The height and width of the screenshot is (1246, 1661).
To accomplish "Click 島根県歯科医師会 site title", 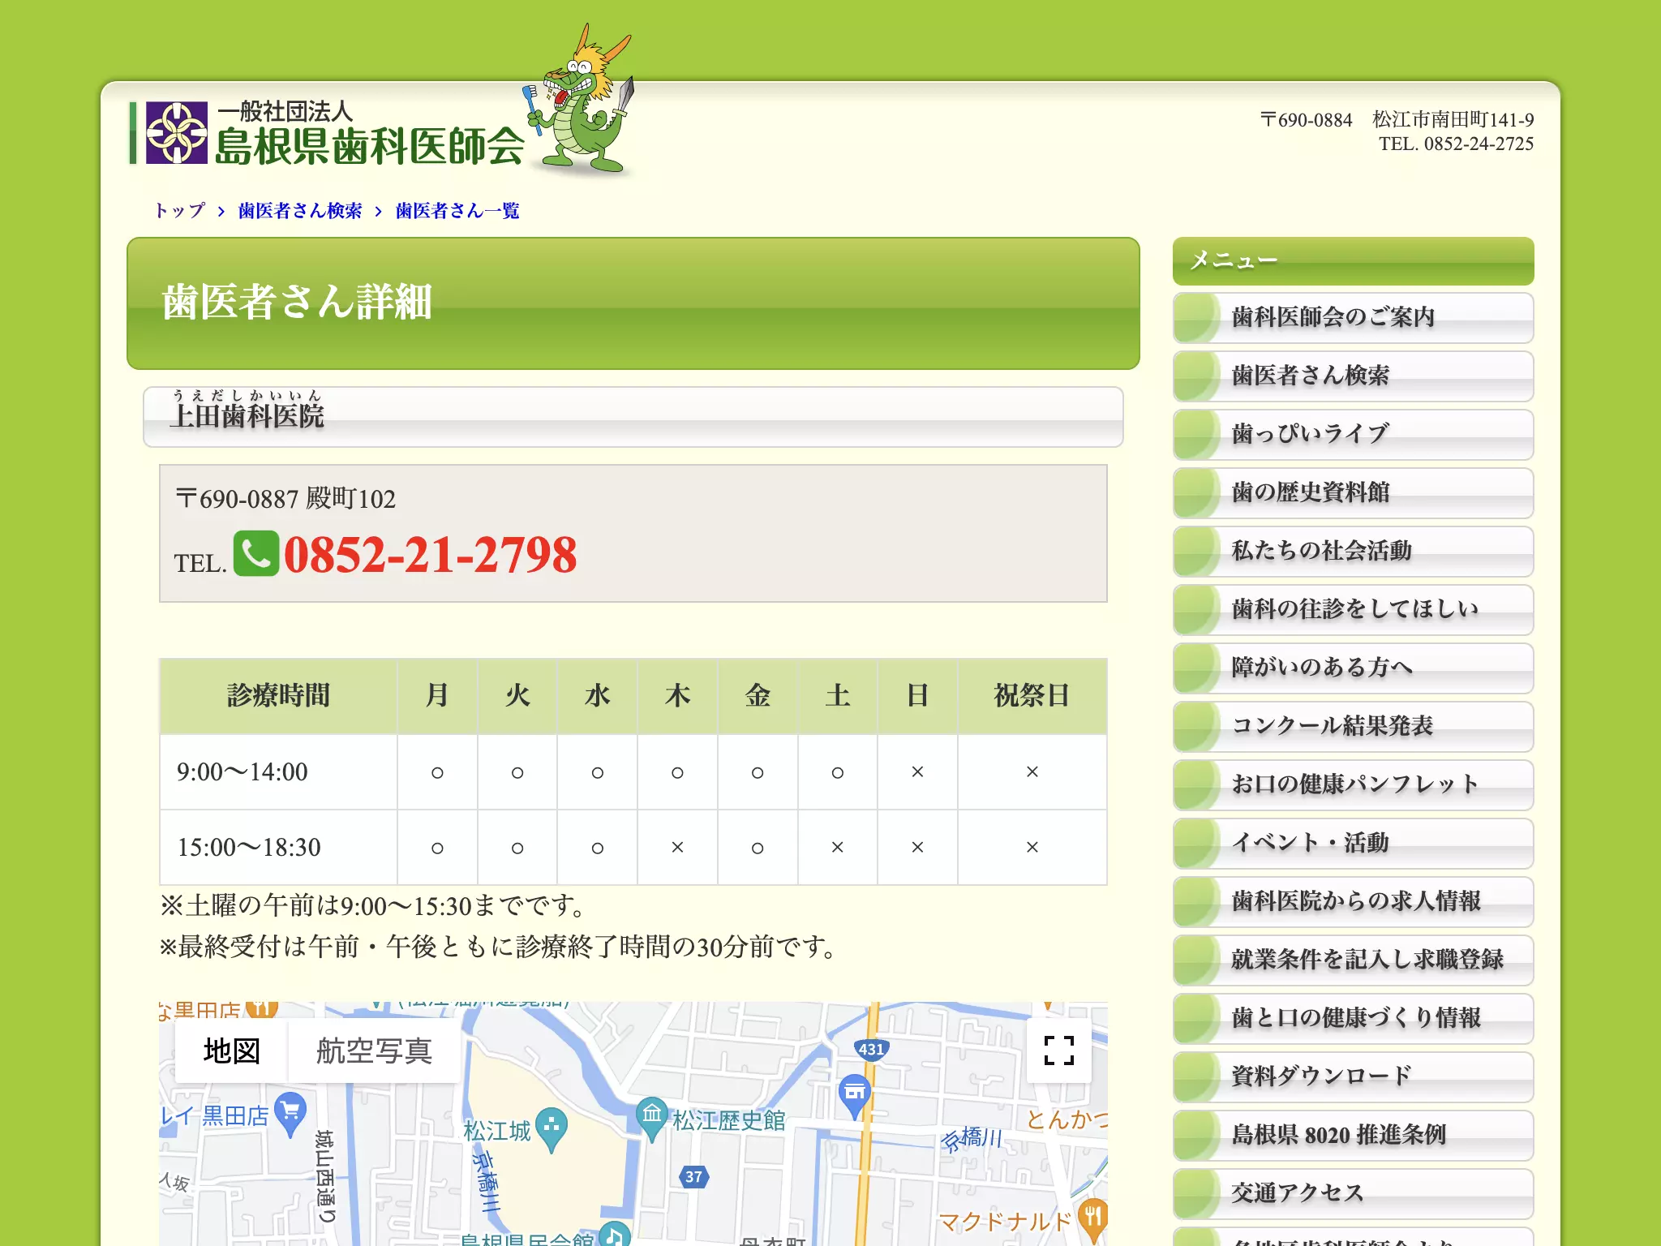I will (x=369, y=146).
